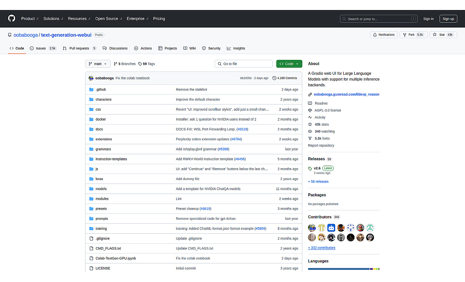Open the oobabooga.gumroad.com link

pos(347,94)
